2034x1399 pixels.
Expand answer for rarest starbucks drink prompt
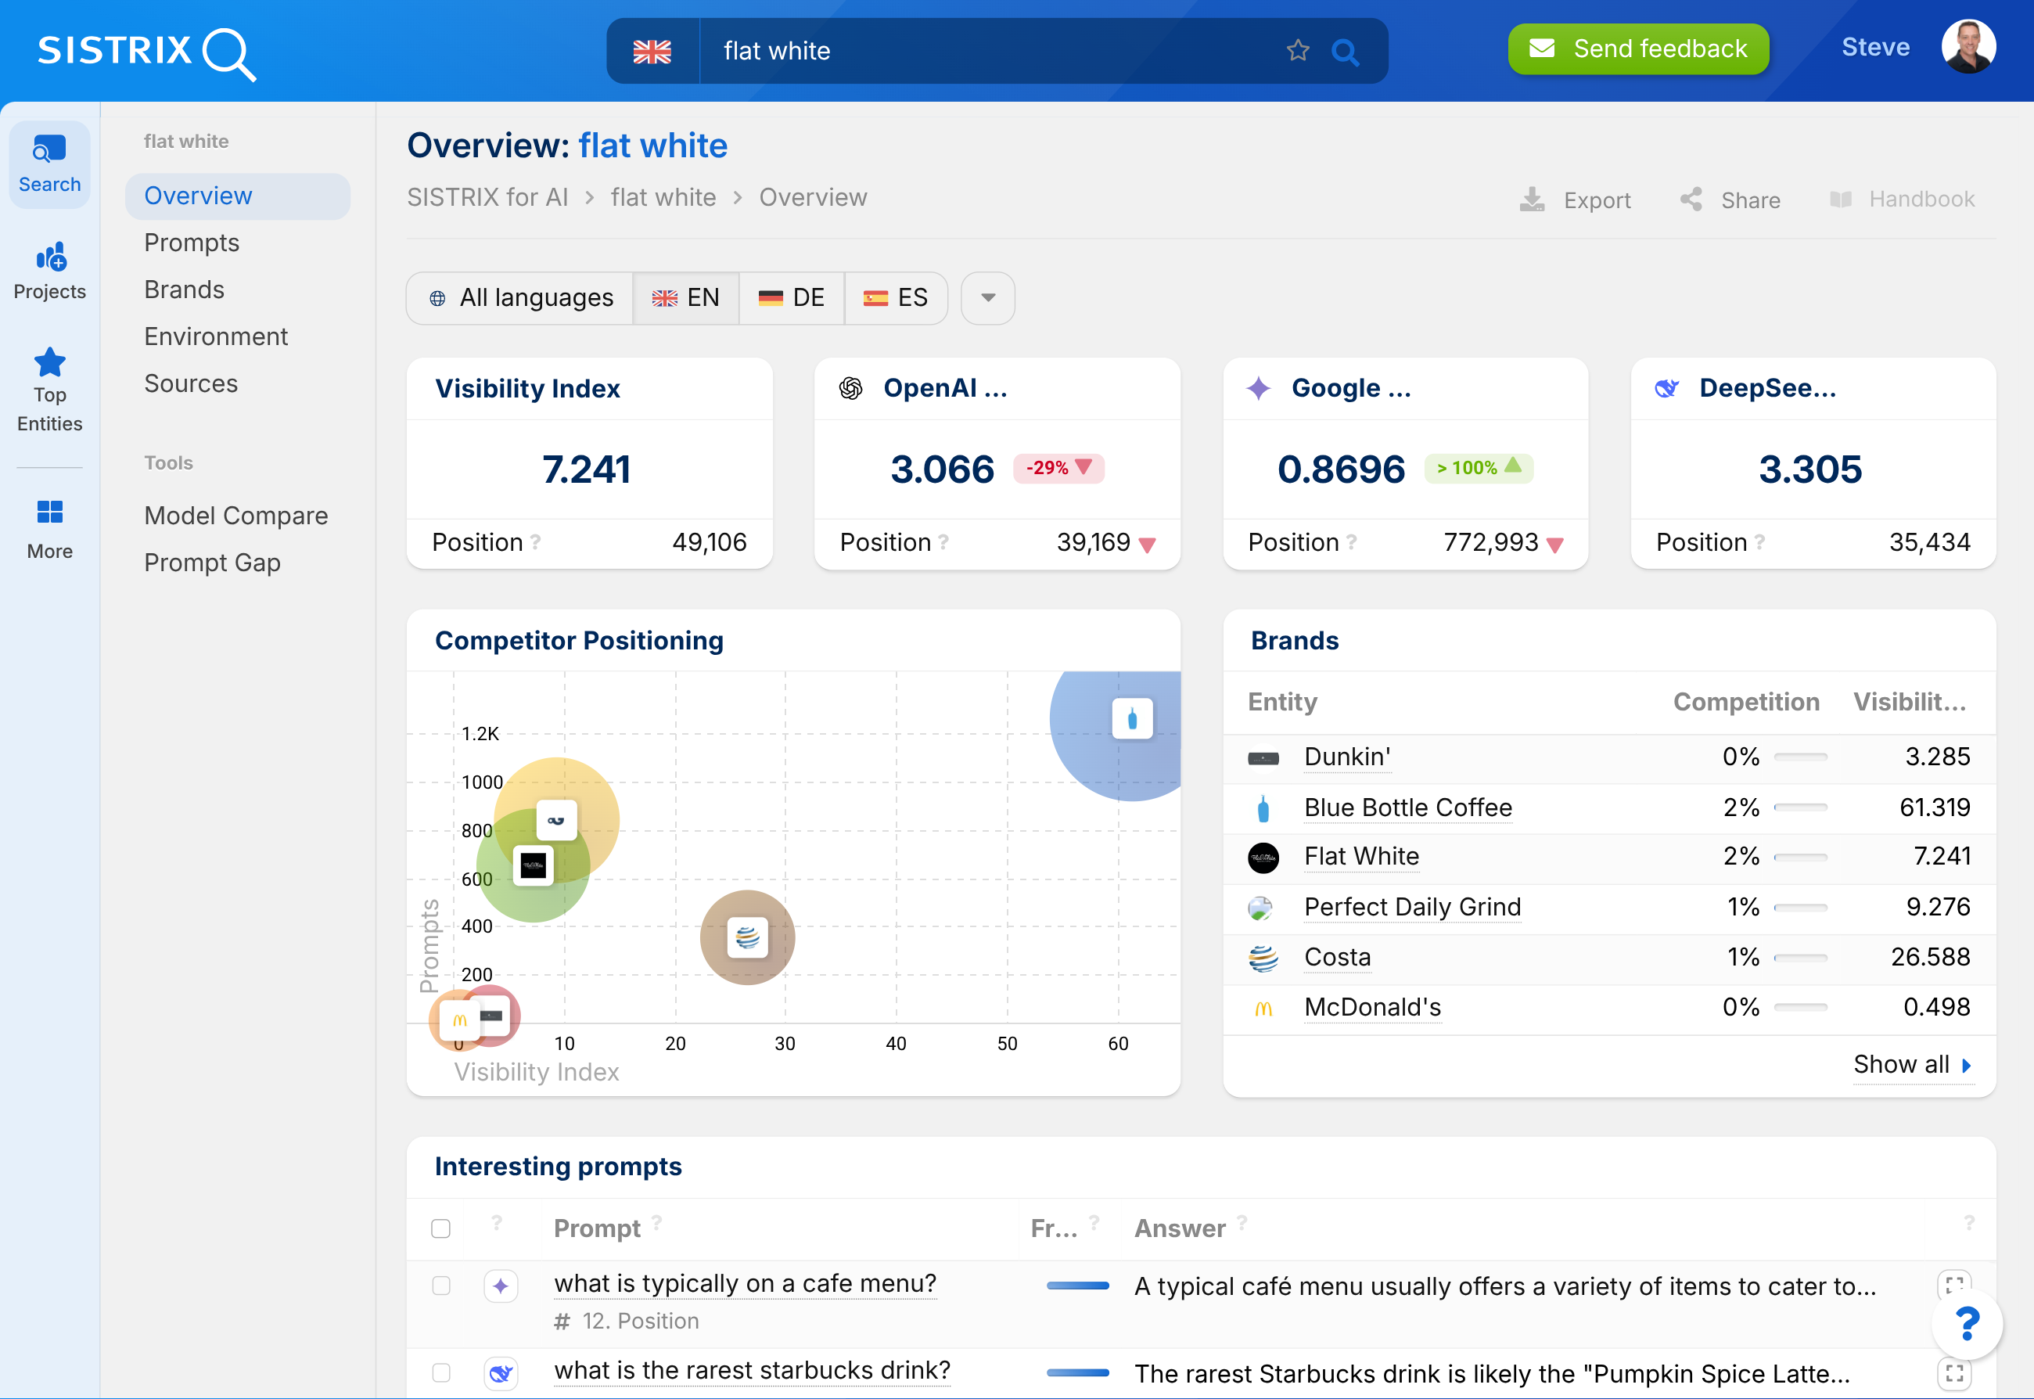tap(1953, 1372)
